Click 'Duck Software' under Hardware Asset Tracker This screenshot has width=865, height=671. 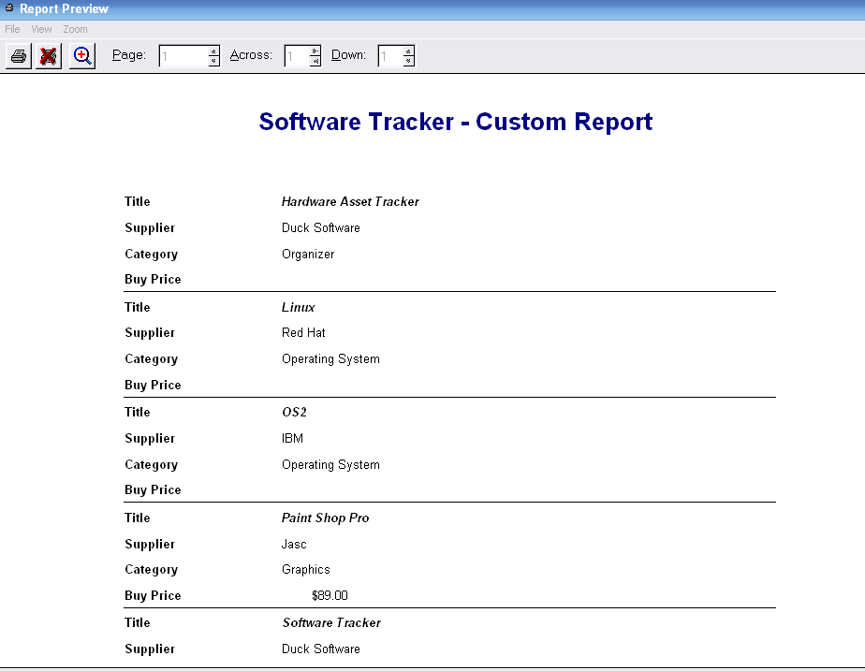321,228
